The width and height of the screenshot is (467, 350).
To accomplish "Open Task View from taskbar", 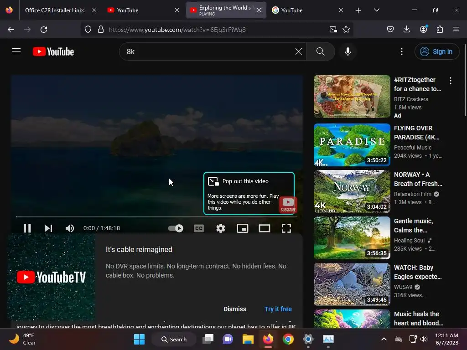I will click(208, 339).
